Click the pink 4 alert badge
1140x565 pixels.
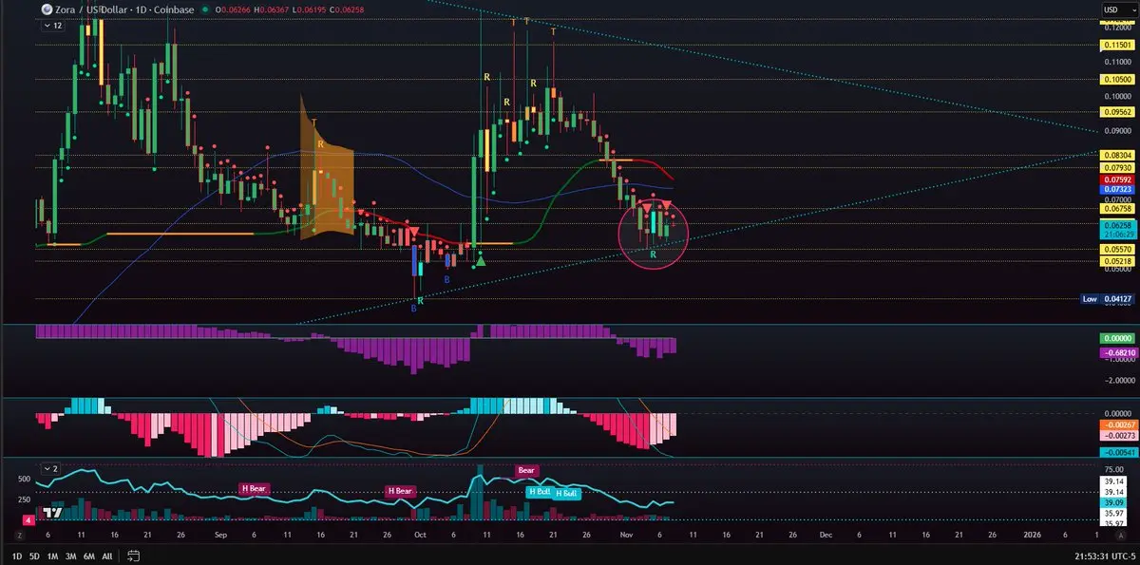coord(28,520)
